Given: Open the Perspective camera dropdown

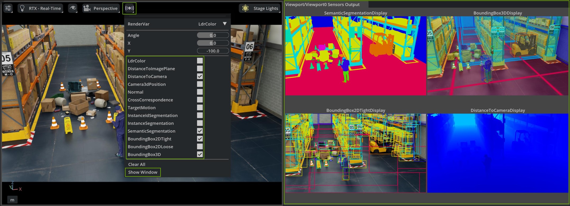Looking at the screenshot, I should (105, 8).
